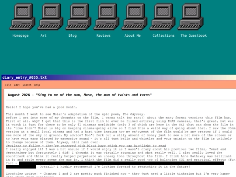Screen dimensions: 236x177
Task: Open the Search menu
Action: coord(27,85)
